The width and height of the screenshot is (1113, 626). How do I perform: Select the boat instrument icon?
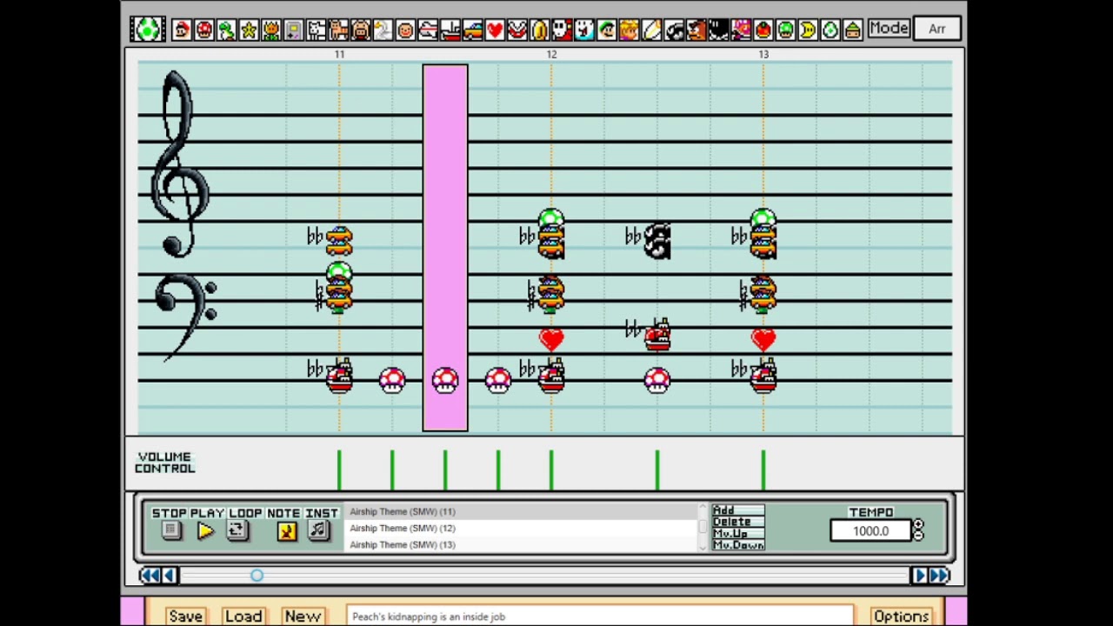[450, 30]
